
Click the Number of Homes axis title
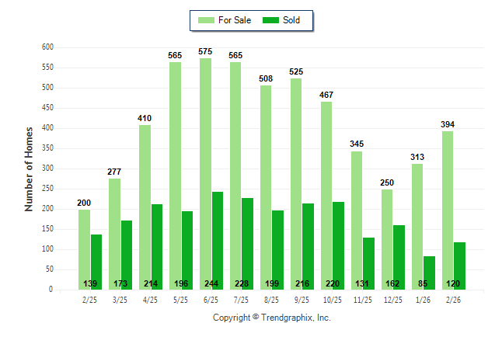click(x=29, y=168)
